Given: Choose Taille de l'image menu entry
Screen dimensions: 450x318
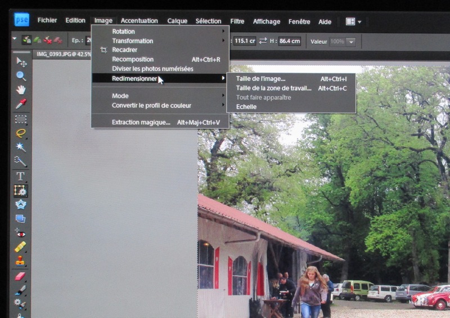Looking at the screenshot, I should 261,79.
